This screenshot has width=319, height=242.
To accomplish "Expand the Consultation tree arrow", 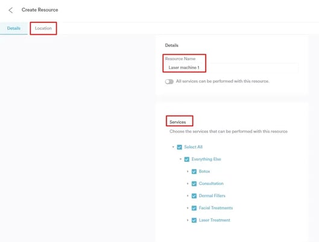I will 188,183.
